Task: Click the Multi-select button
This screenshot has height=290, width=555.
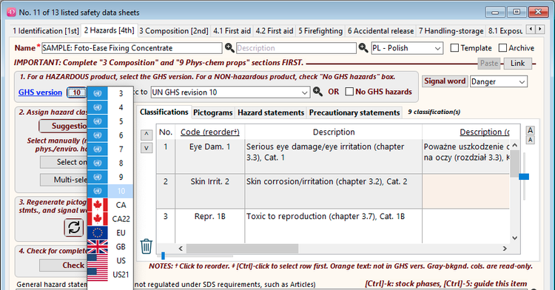Action: (x=64, y=180)
